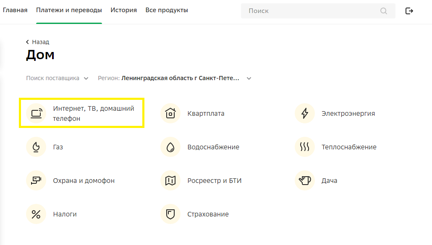Select the Электроэнергия lightning bolt icon
This screenshot has width=432, height=245.
tap(305, 113)
